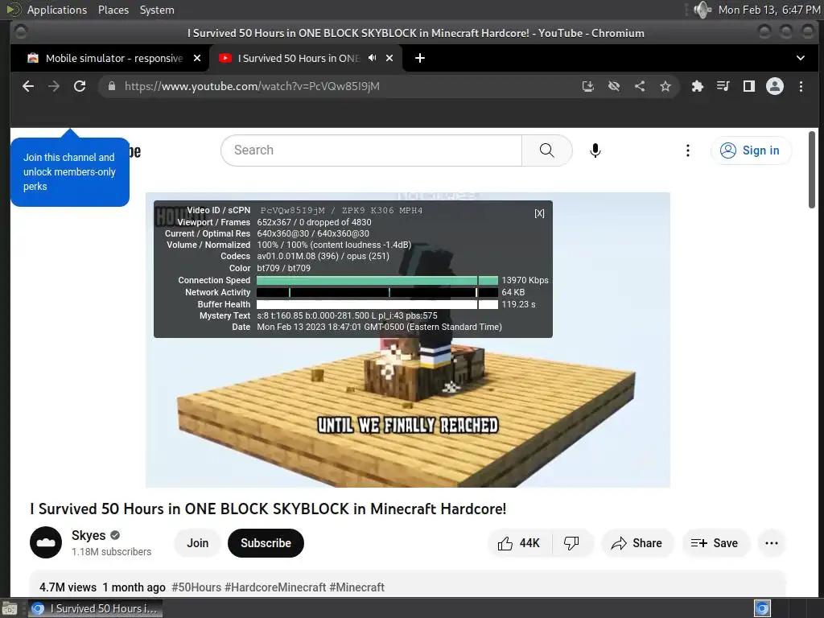Save the video to a playlist
This screenshot has height=618, width=824.
point(715,543)
